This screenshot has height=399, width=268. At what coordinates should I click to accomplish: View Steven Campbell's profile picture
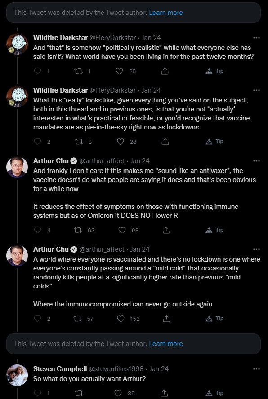click(x=17, y=375)
